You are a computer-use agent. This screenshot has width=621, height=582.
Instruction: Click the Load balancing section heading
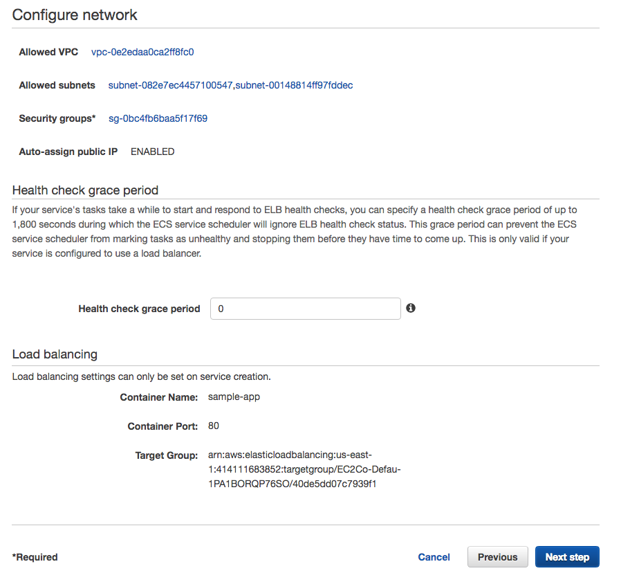55,354
